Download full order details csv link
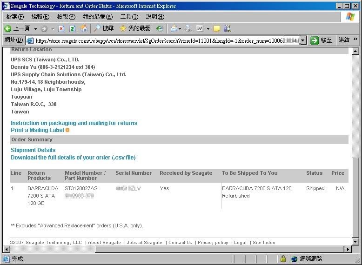Screen dimensions: 362x265 click(73, 158)
